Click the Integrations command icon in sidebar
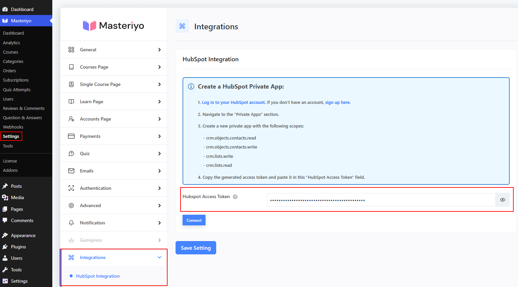The width and height of the screenshot is (518, 287). pyautogui.click(x=71, y=257)
